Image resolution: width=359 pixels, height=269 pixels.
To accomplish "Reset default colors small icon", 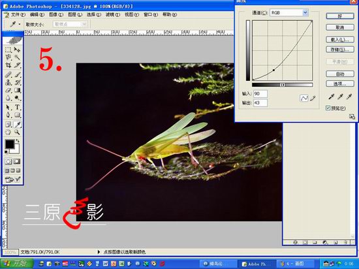I will [7, 152].
